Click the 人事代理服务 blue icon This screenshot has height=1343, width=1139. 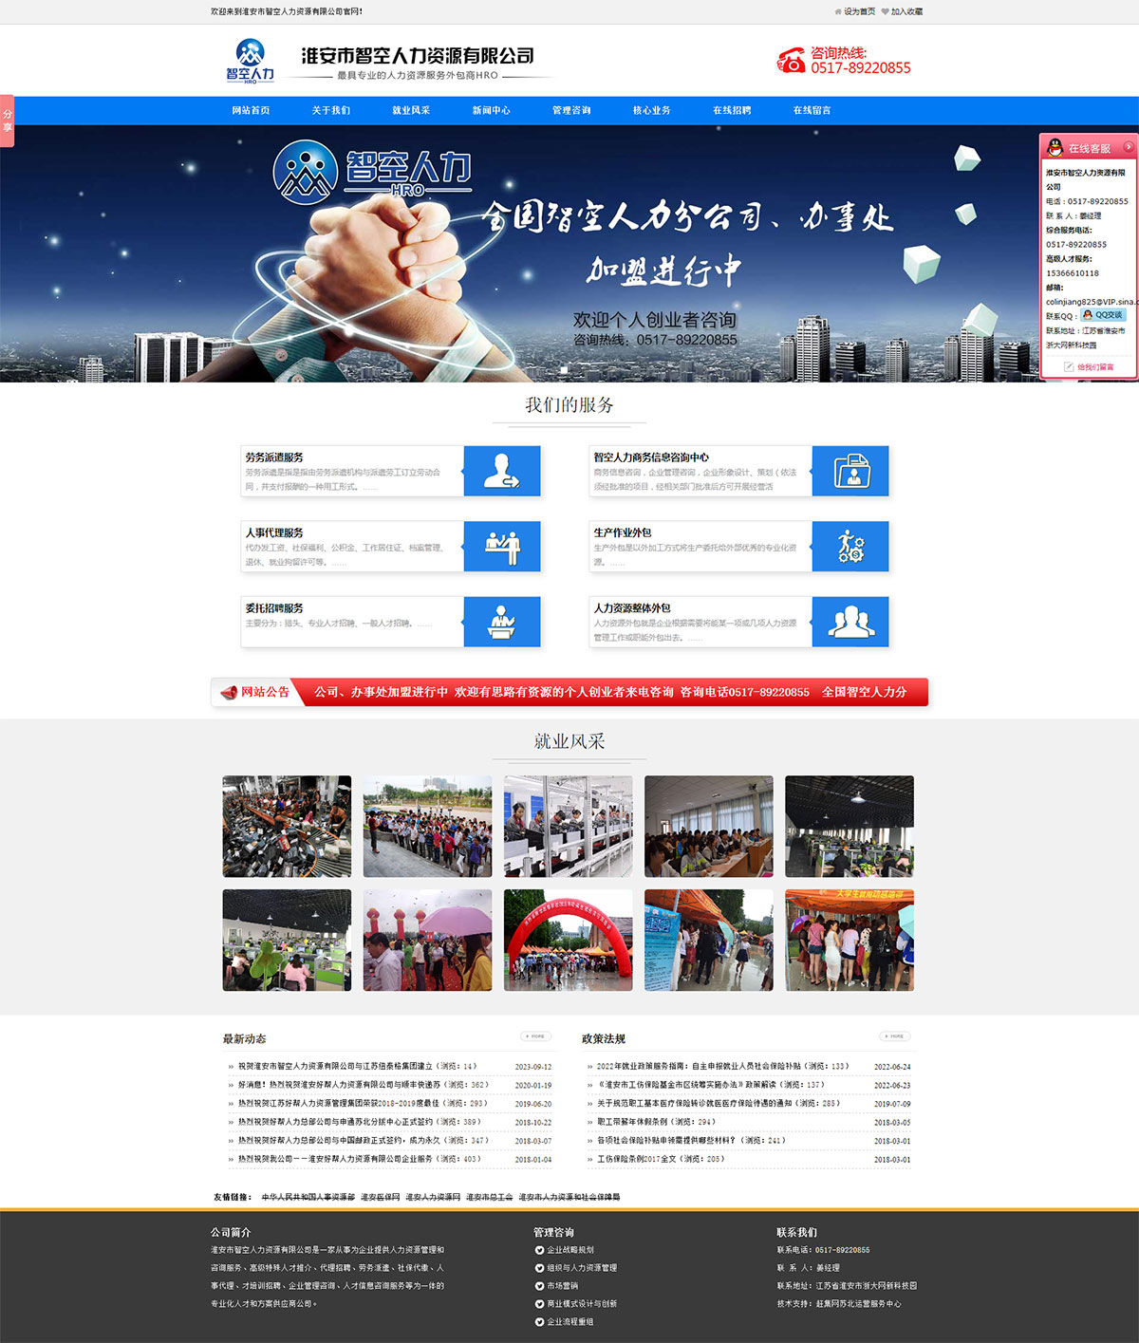click(501, 547)
